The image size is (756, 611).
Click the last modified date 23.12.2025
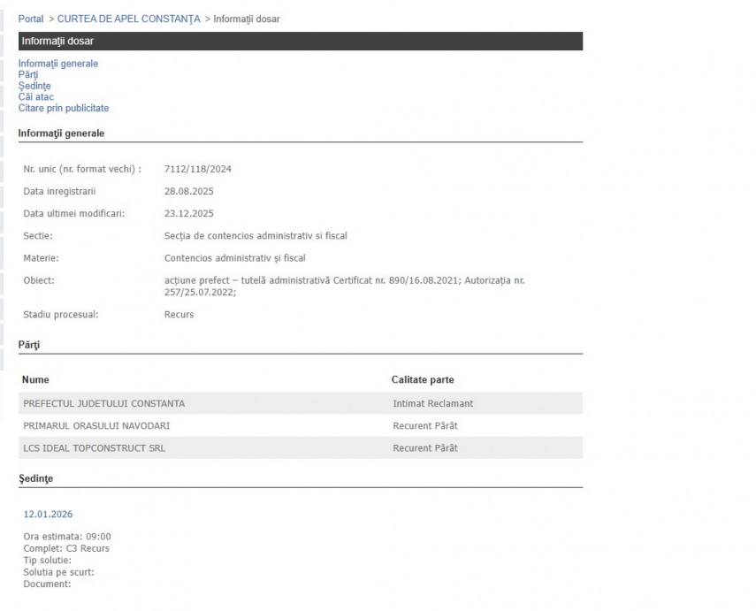click(189, 213)
